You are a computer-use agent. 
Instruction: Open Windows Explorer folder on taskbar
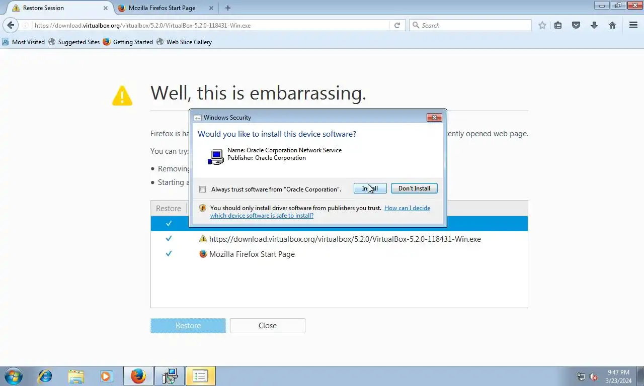[x=76, y=376]
